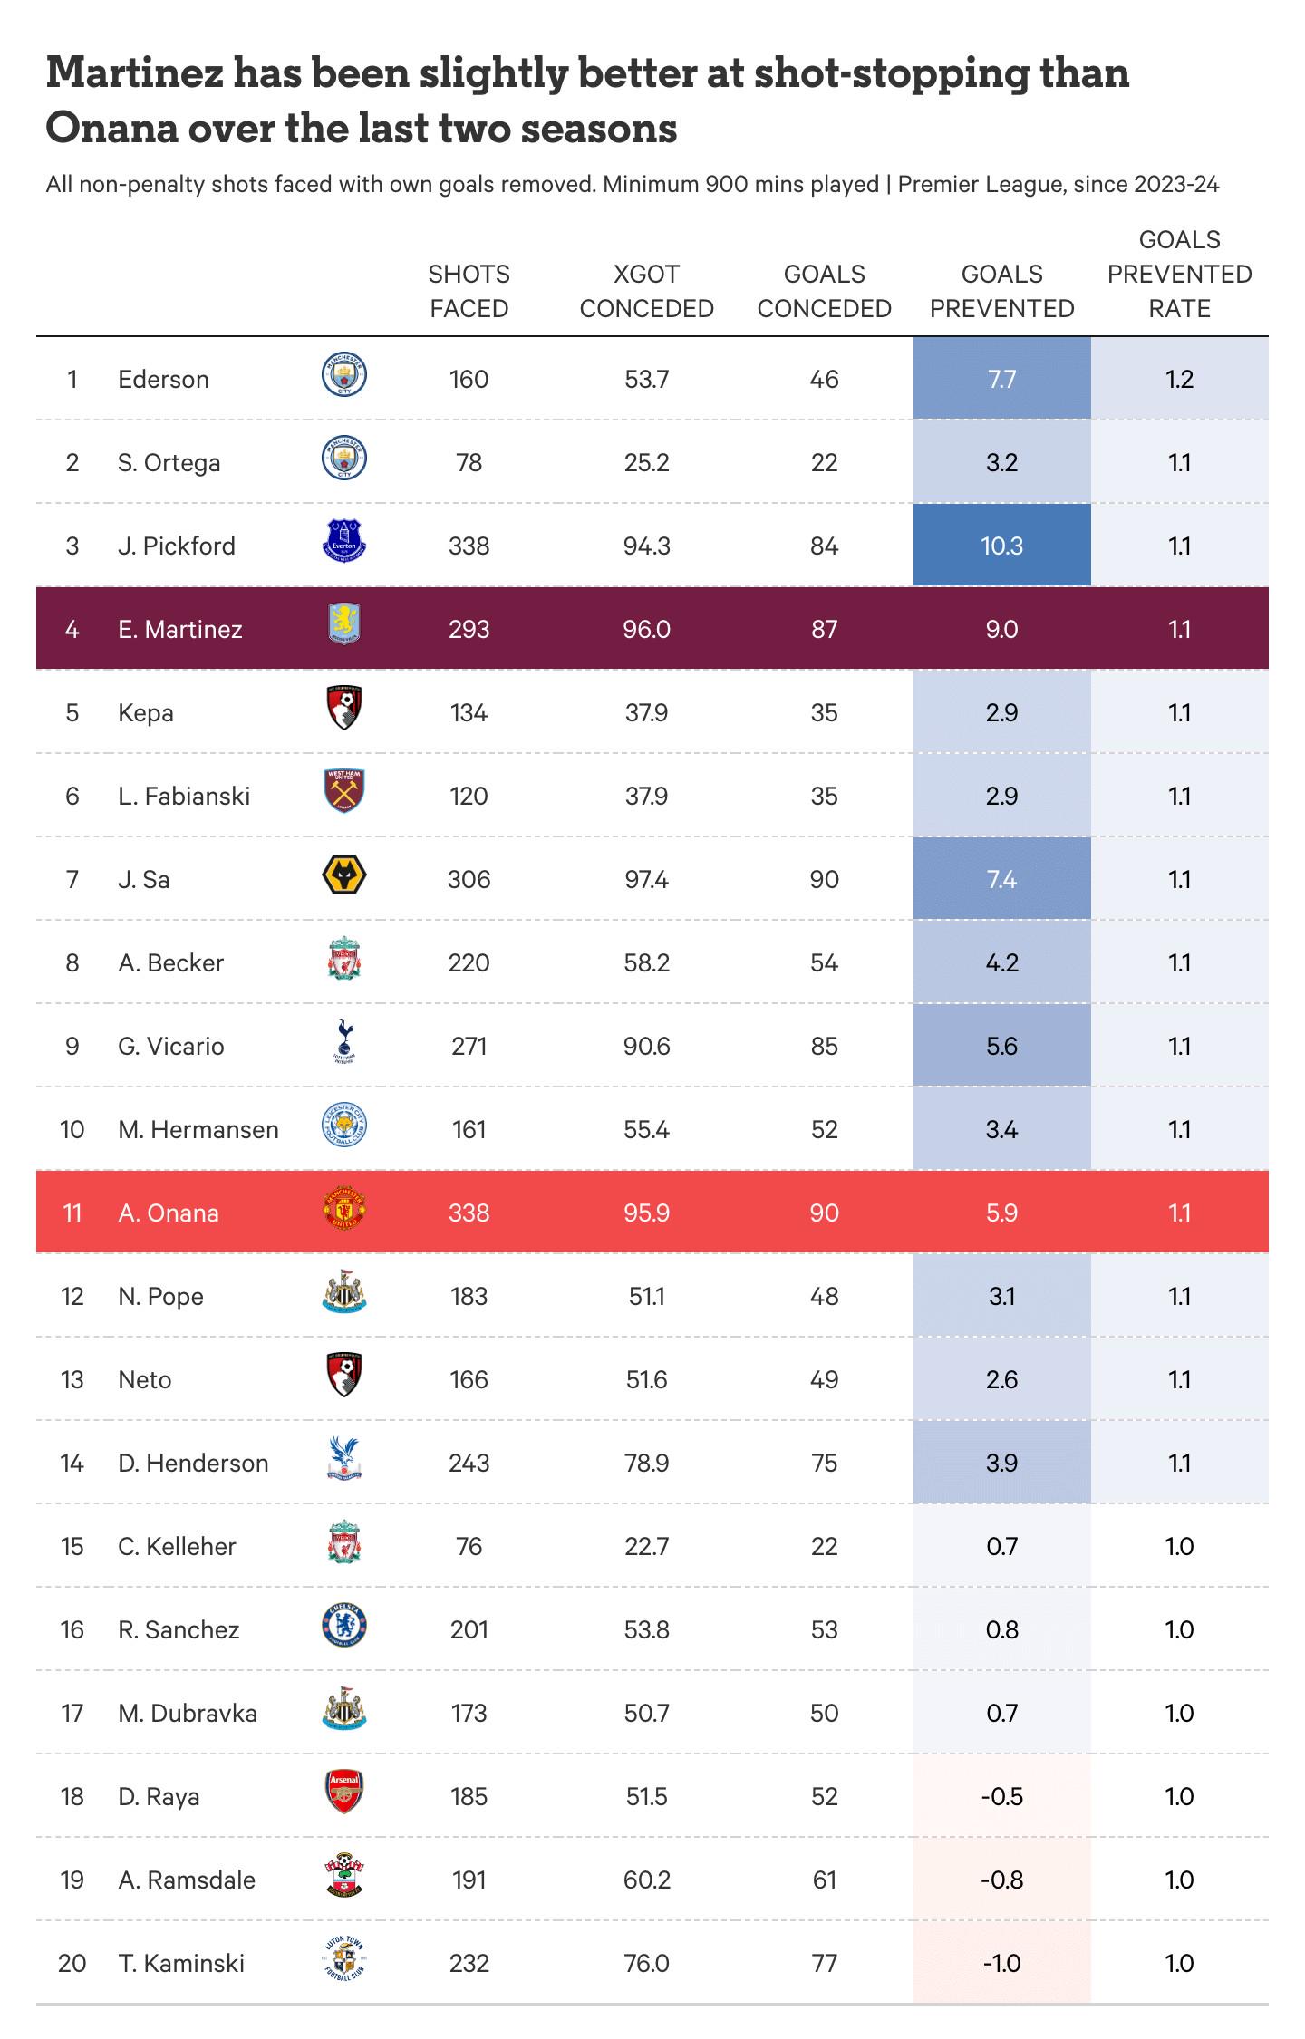Click the Manchester City crest beside Ederson
The height and width of the screenshot is (2039, 1305).
pyautogui.click(x=344, y=376)
